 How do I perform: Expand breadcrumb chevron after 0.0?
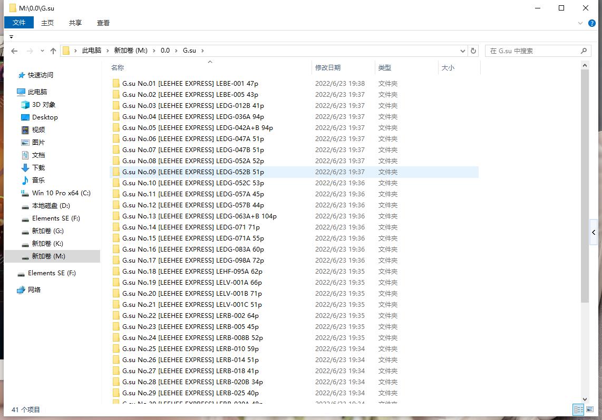click(176, 51)
